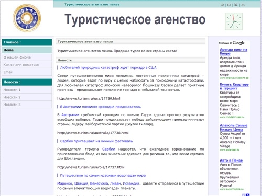Open 'Как с нами связаться' menu item
The width and height of the screenshot is (262, 196).
pyautogui.click(x=27, y=65)
